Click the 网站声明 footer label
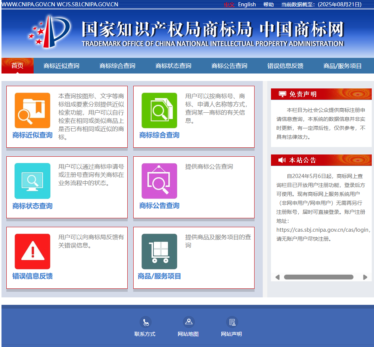Viewport: 374px width, 347px height. [x=231, y=334]
